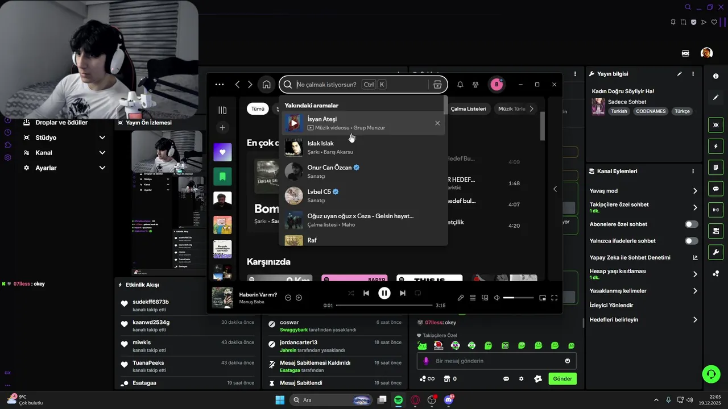Open Kanal Eylemleri three-dot menu

pos(693,171)
